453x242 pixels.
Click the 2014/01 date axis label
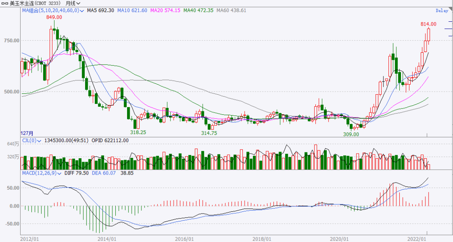[x=107, y=239]
